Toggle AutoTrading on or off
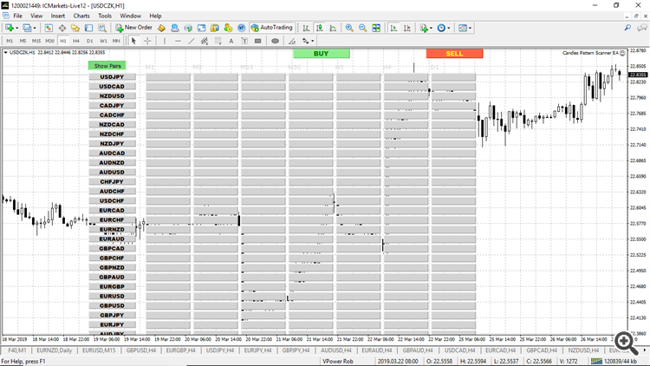650x366 pixels. click(x=272, y=28)
